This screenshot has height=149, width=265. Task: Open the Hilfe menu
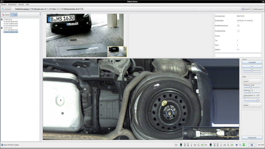pos(27,5)
